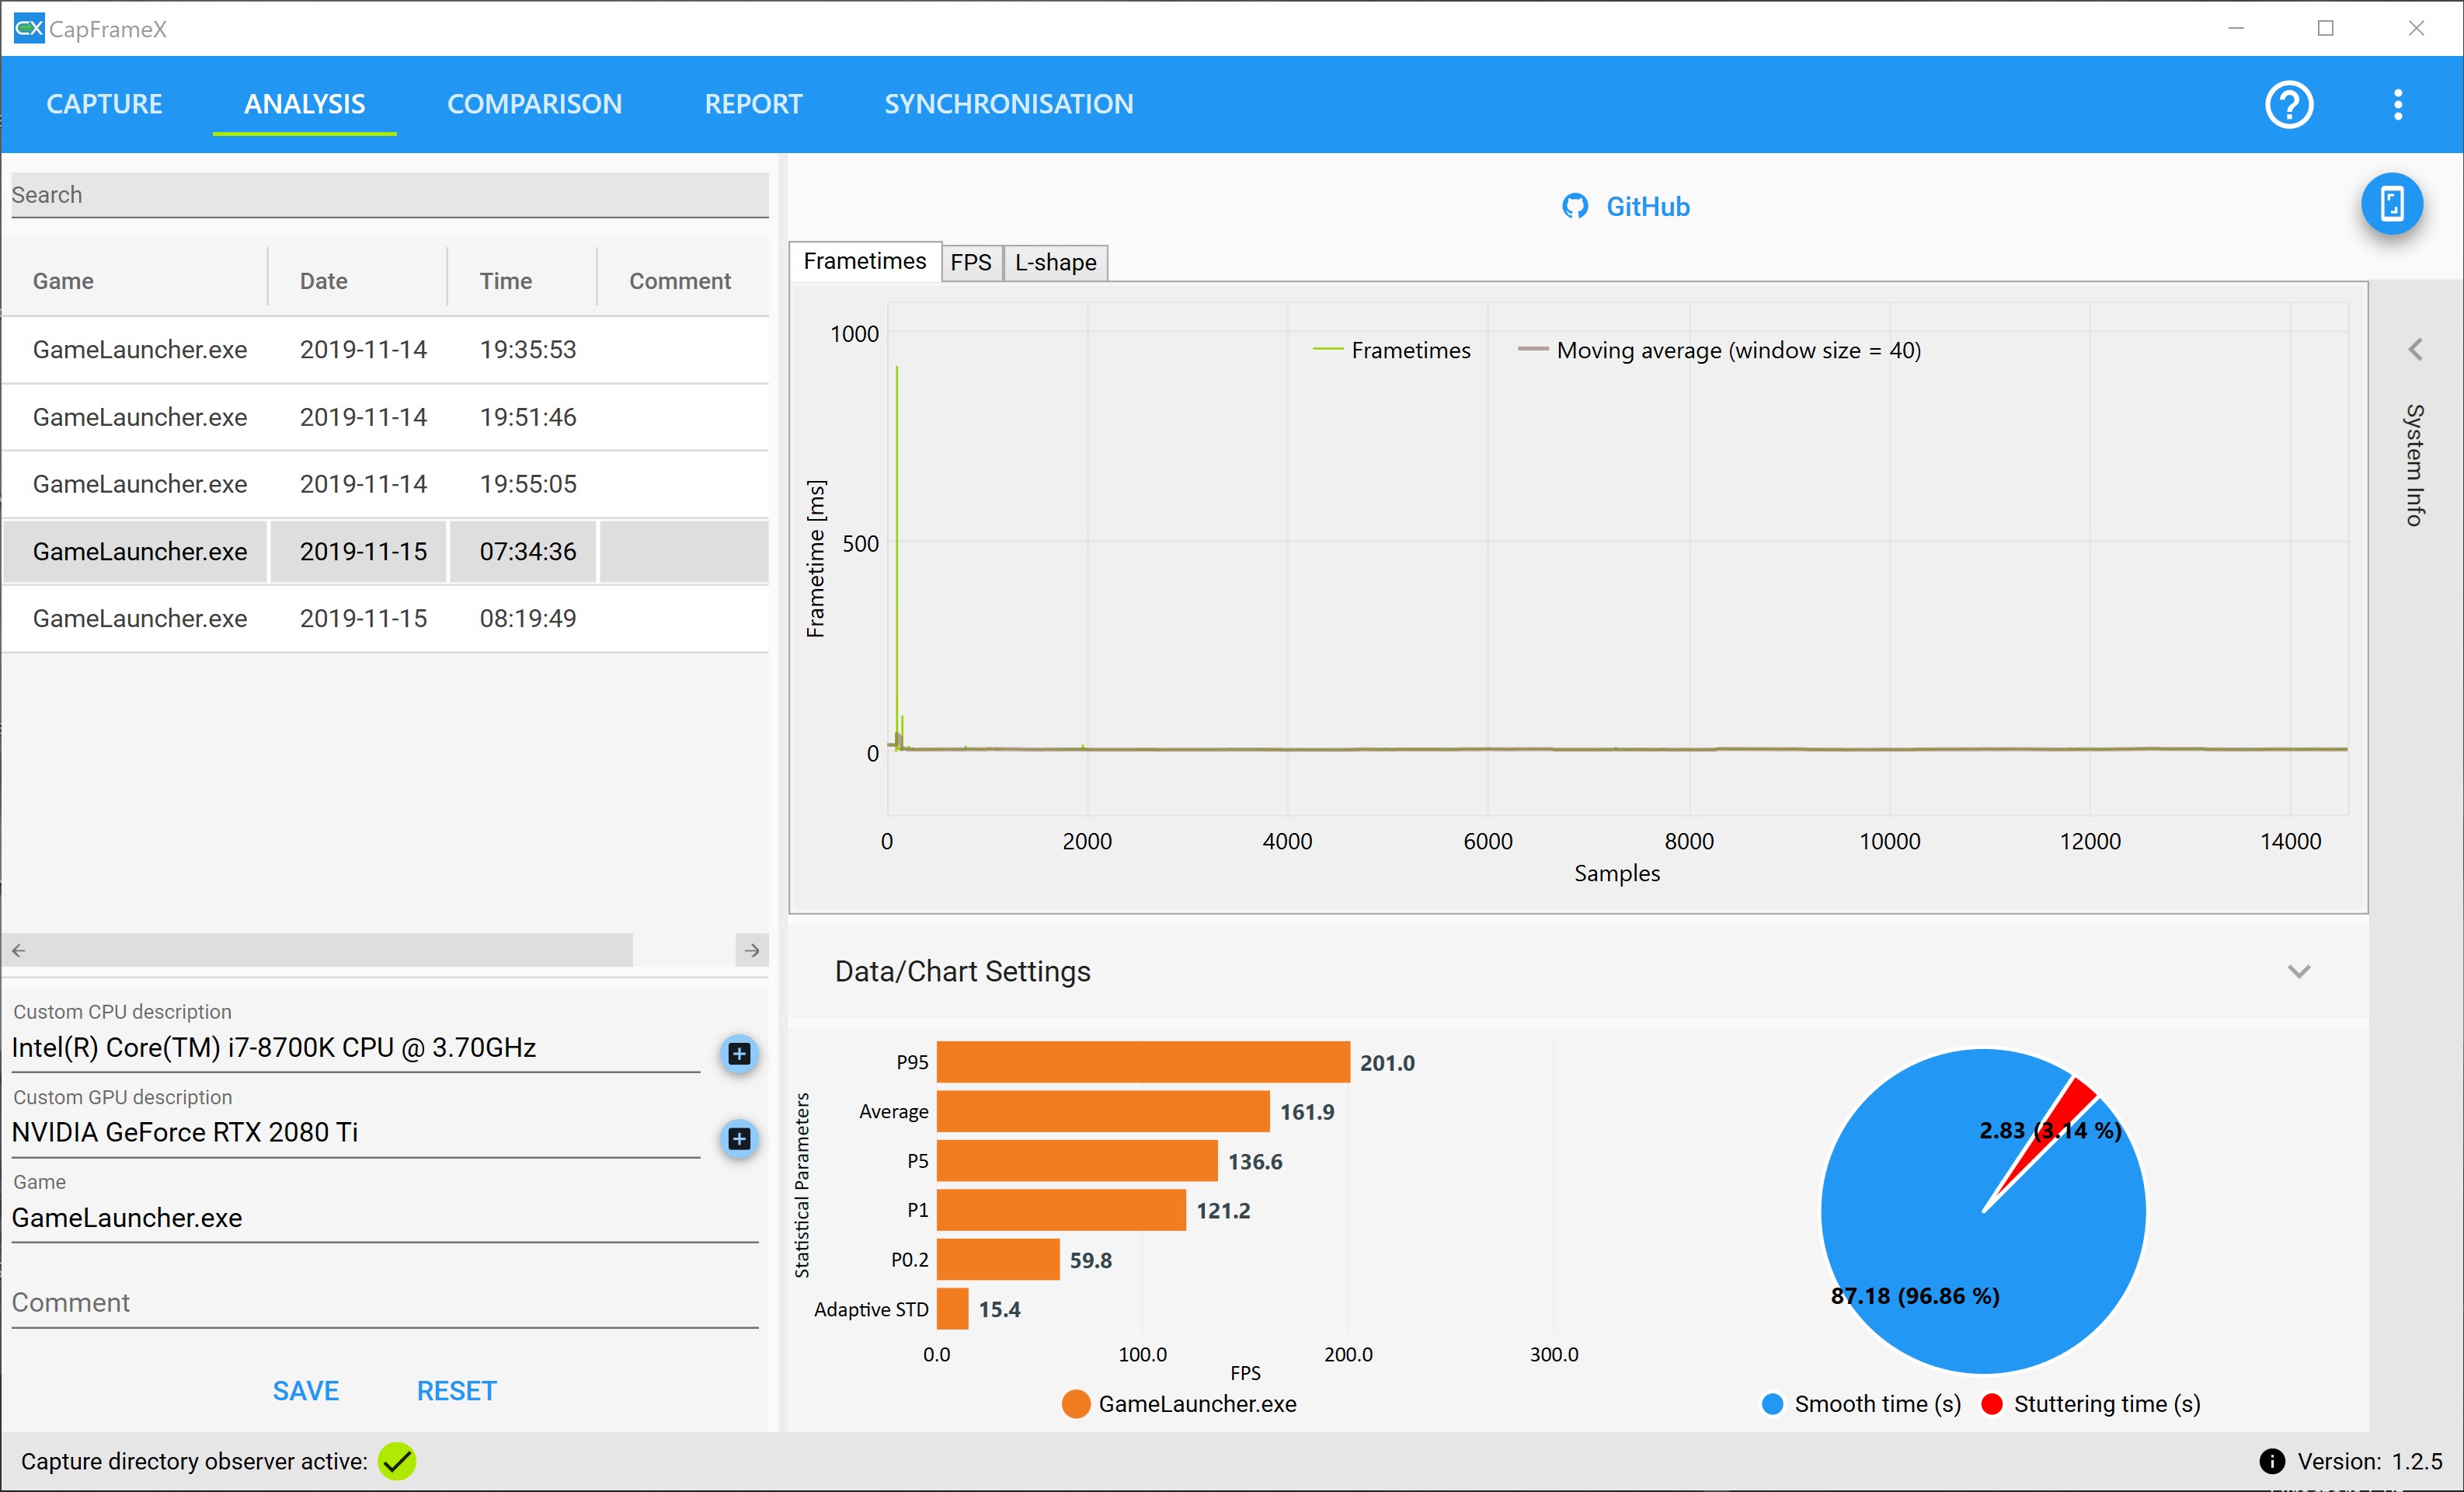Open the help question mark icon
Image resolution: width=2464 pixels, height=1492 pixels.
tap(2288, 104)
